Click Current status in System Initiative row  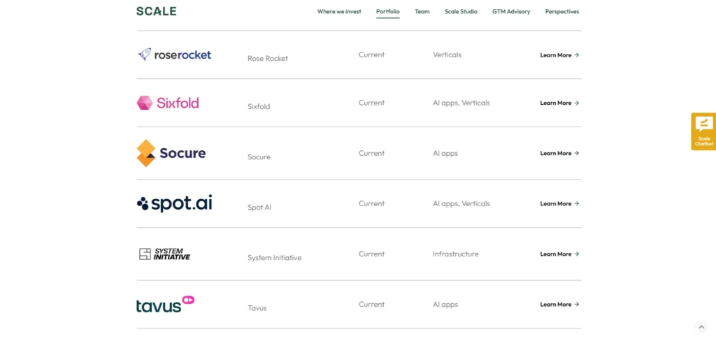coord(372,254)
